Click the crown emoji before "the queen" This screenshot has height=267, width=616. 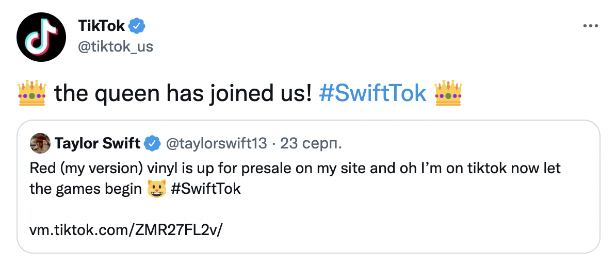tap(32, 93)
